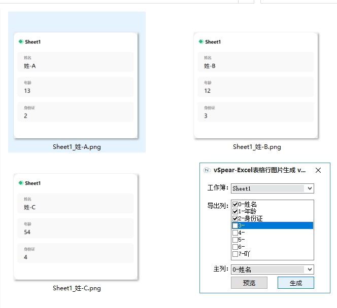Select the Sheet1_姓-A.png thumbnail
Viewport: 337px width, 308px height.
[76, 85]
